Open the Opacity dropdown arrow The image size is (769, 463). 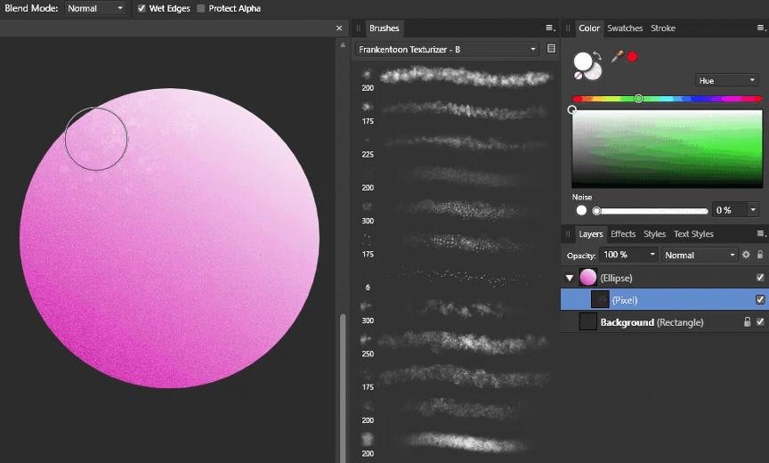tap(652, 255)
